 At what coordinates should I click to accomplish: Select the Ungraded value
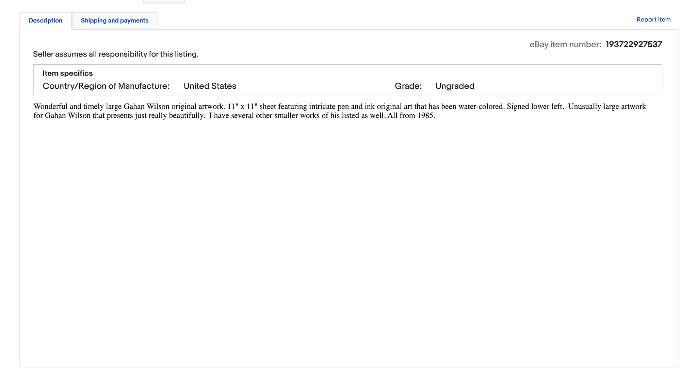click(455, 86)
